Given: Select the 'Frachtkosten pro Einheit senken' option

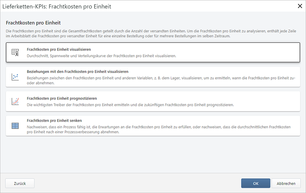Looking at the screenshot, I should [x=54, y=120].
